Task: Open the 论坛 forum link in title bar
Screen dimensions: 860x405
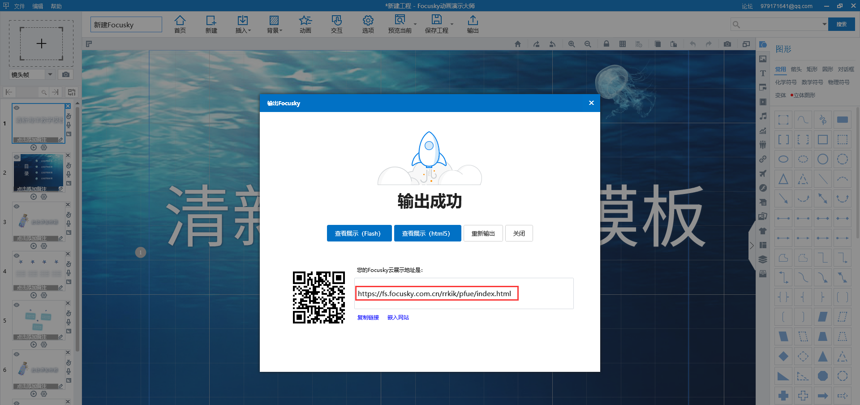Action: 747,6
